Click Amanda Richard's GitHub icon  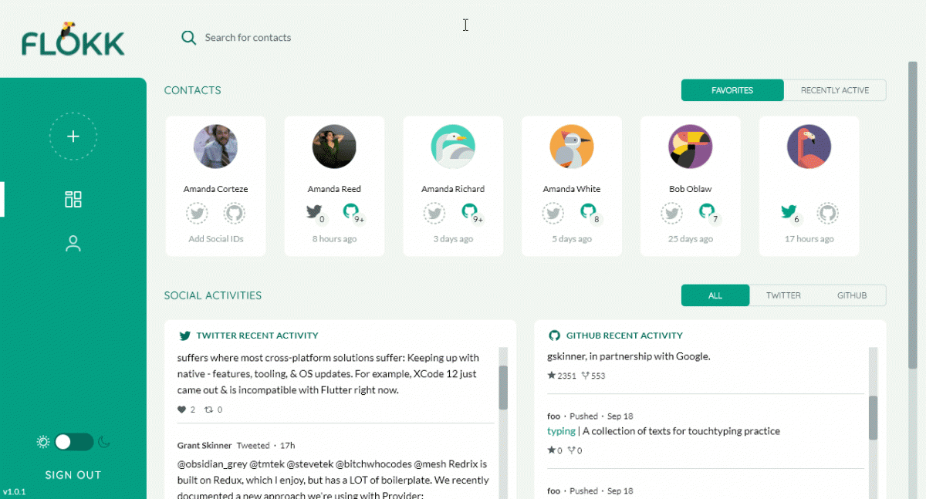coord(471,212)
